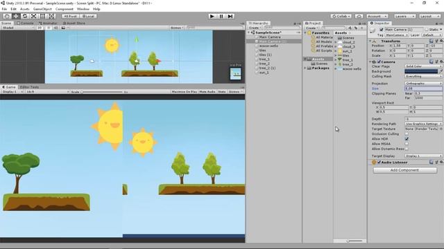Collapse the SampleScene hierarchy arrow
444x249 pixels.
249,33
